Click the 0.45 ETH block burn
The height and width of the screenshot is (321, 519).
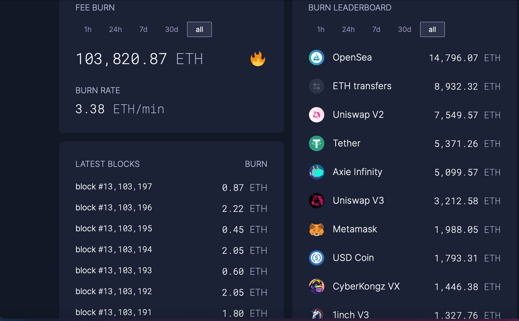click(245, 230)
